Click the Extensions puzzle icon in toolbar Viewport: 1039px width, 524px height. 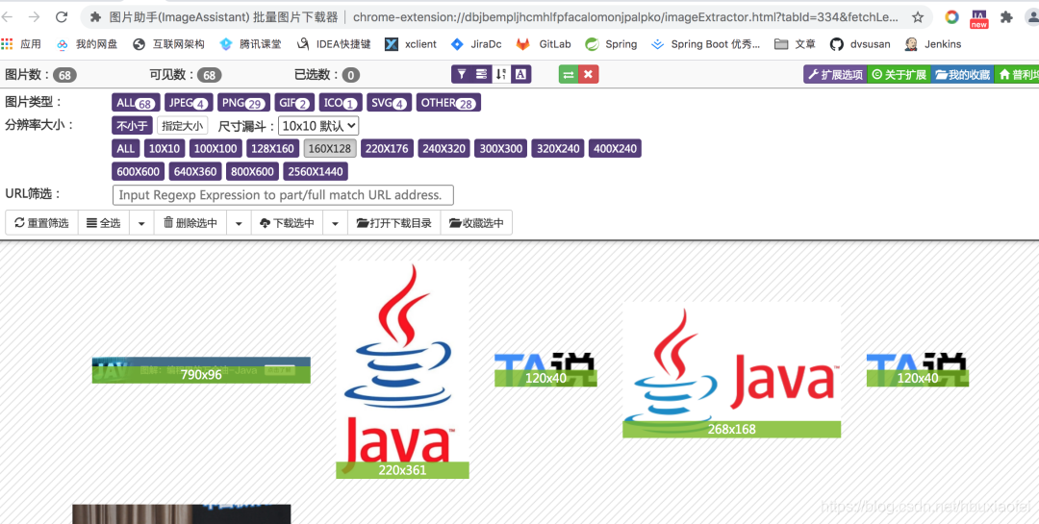click(x=1006, y=17)
